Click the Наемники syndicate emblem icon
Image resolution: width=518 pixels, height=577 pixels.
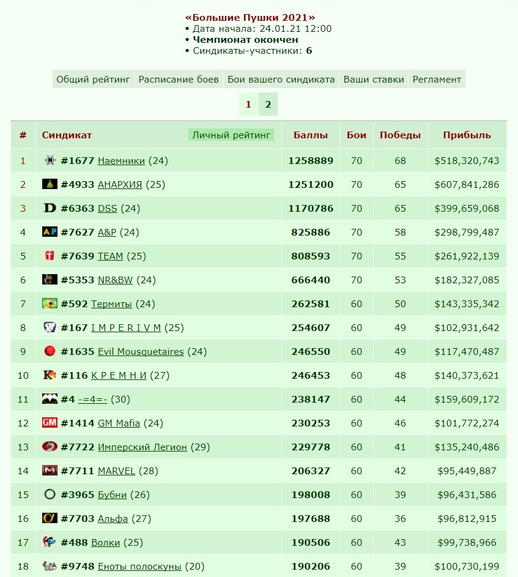pyautogui.click(x=50, y=160)
